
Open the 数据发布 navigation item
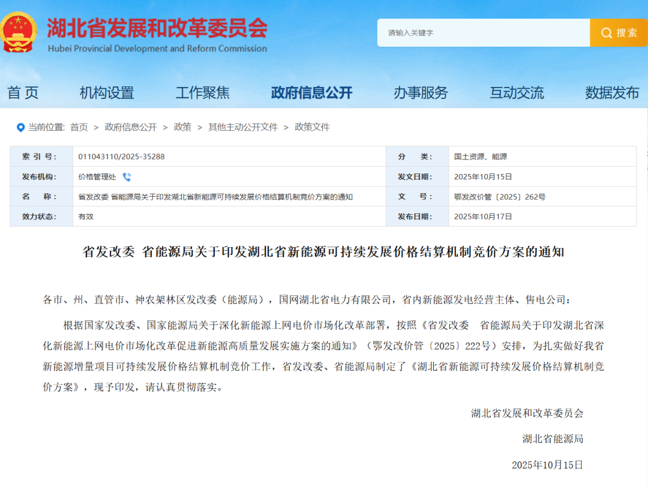[x=610, y=92]
